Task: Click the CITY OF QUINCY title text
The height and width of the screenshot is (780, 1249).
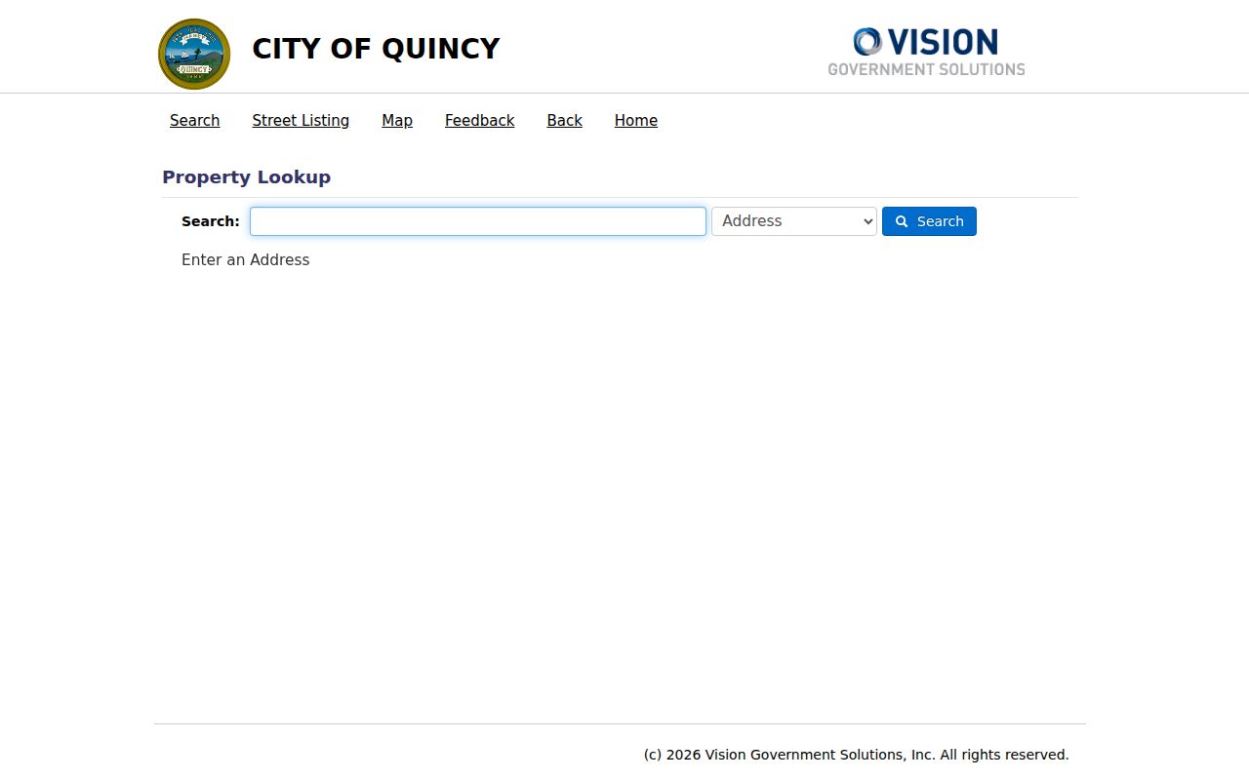Action: point(376,49)
